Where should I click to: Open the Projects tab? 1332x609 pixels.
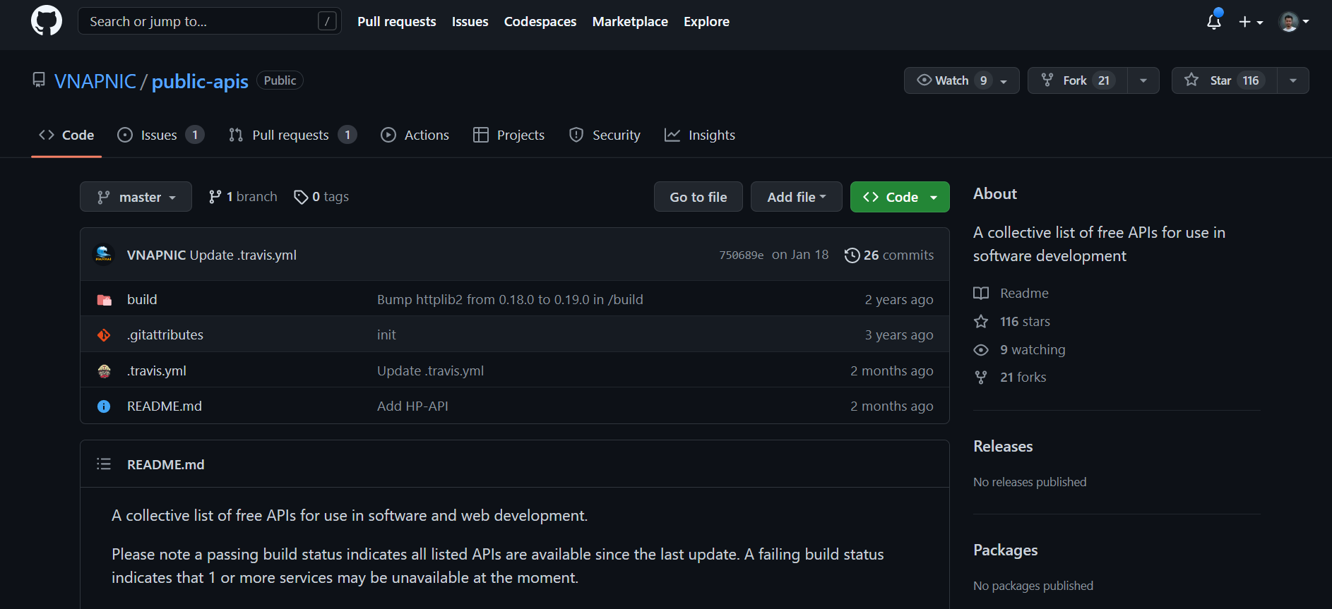pos(509,135)
